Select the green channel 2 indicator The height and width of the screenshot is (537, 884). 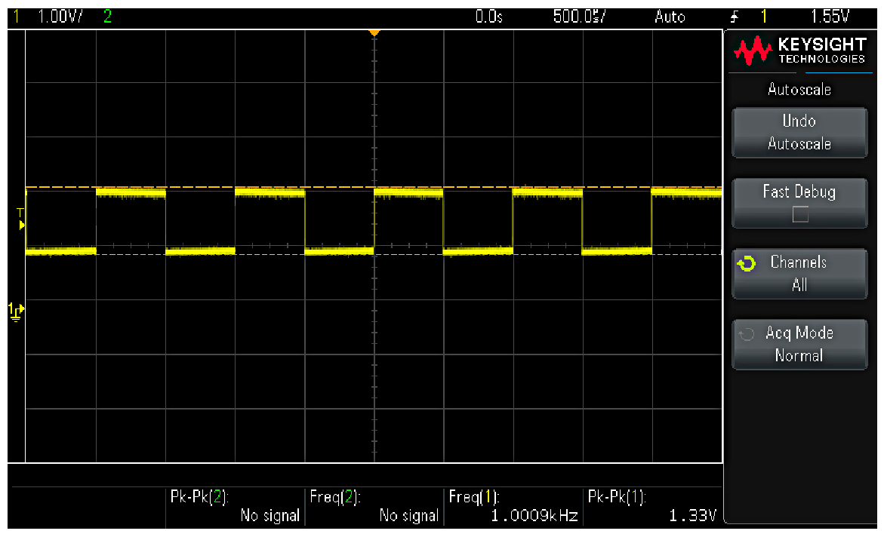click(x=107, y=17)
